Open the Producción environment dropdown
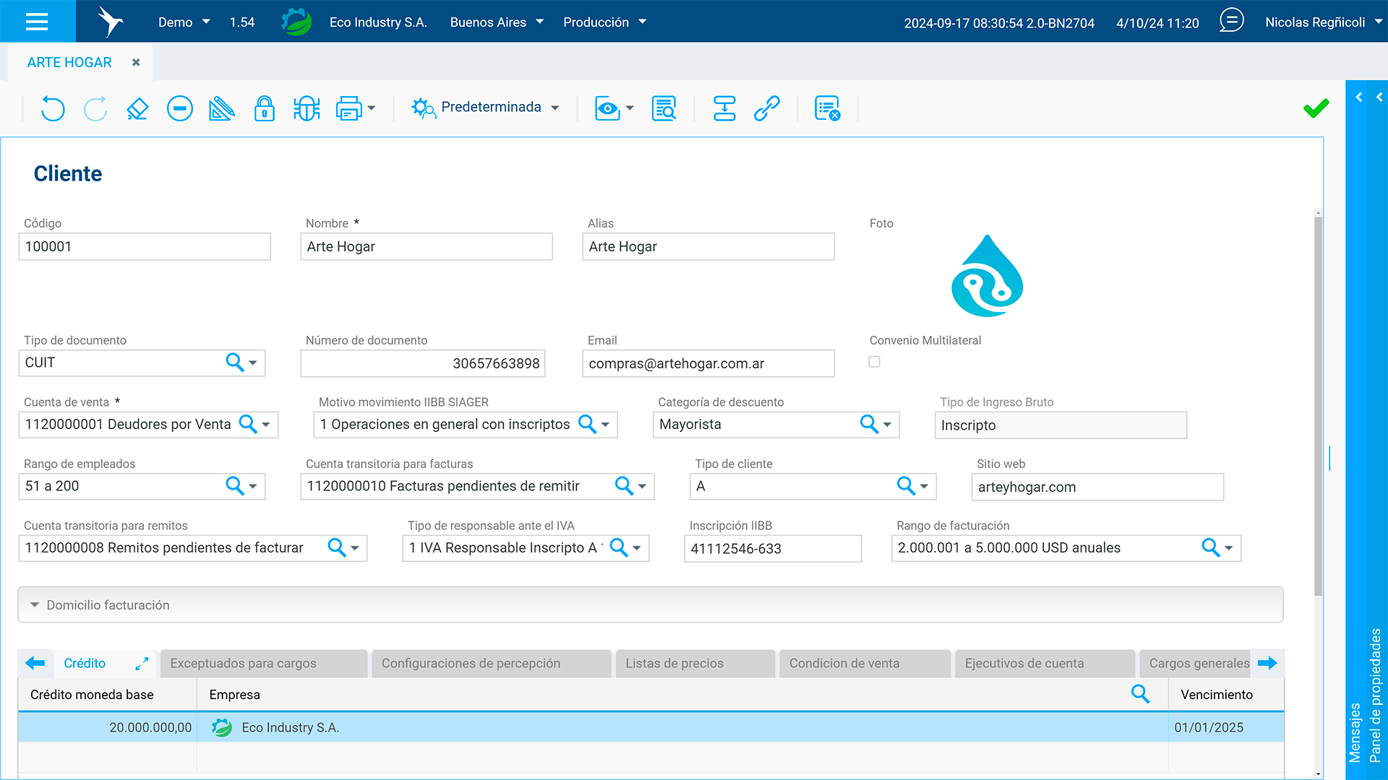 605,22
